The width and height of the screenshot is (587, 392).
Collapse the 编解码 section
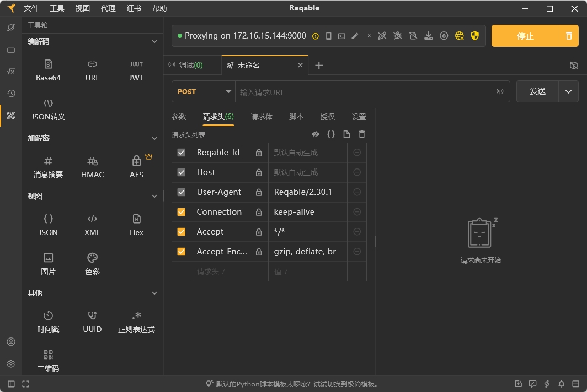point(154,41)
